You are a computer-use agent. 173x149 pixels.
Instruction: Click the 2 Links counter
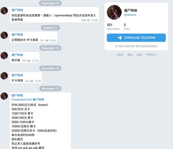pyautogui.click(x=127, y=27)
